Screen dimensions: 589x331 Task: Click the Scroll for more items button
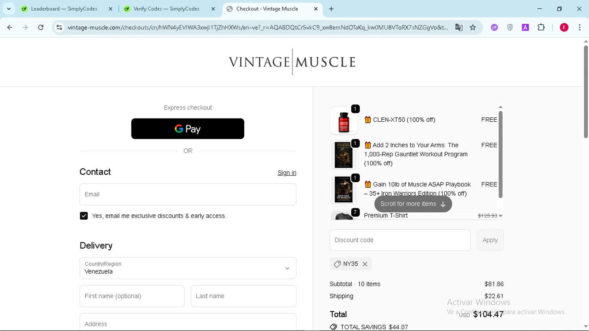pos(413,204)
